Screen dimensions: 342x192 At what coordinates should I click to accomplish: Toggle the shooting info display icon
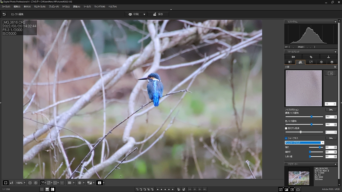click(x=100, y=183)
